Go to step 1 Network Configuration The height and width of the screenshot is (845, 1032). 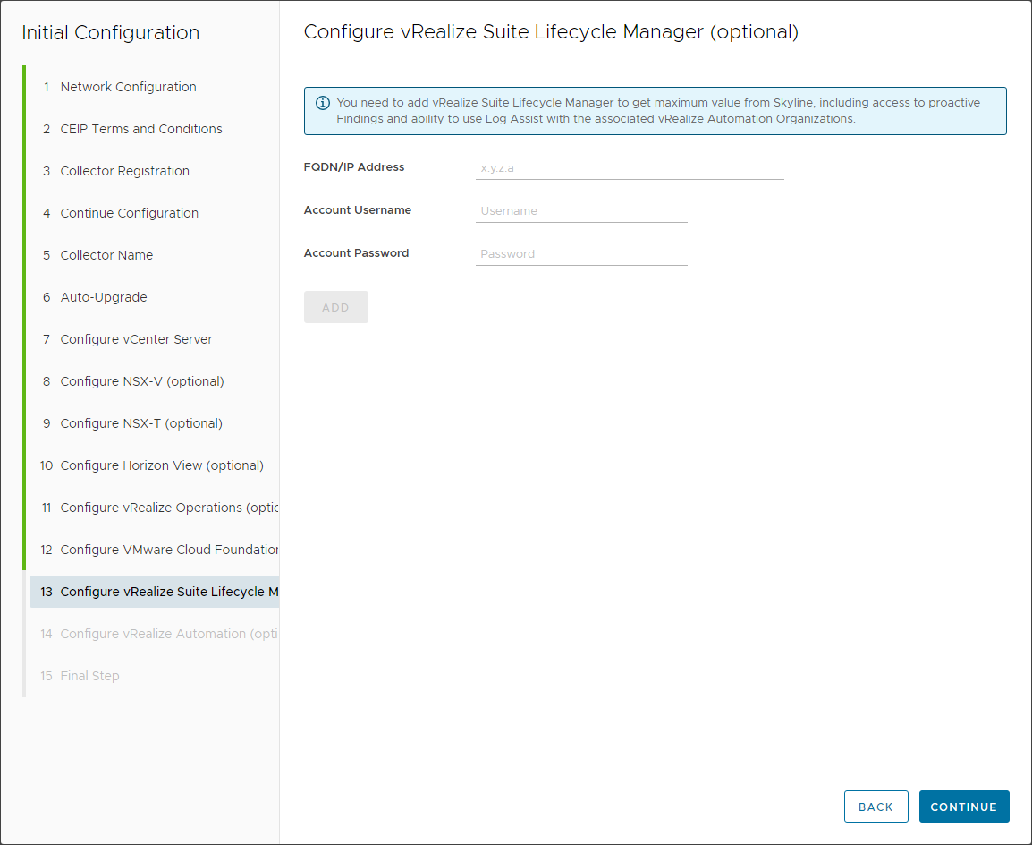(x=121, y=87)
